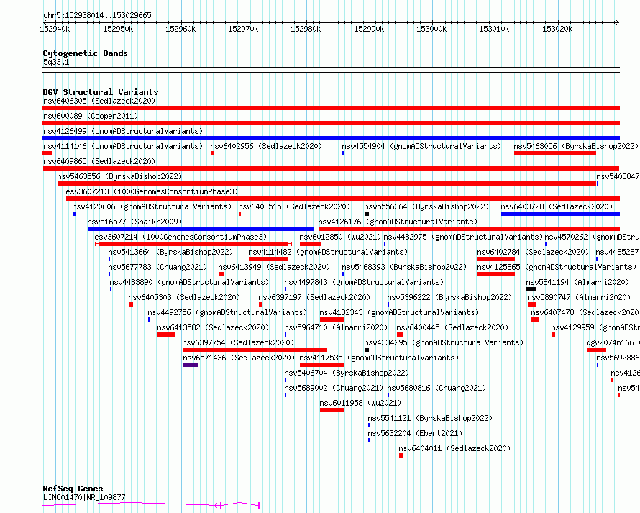Open nsv5556364 (ByrskaBishop2022) label
The width and height of the screenshot is (640, 513).
pyautogui.click(x=426, y=206)
